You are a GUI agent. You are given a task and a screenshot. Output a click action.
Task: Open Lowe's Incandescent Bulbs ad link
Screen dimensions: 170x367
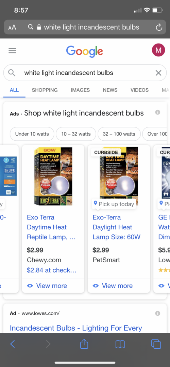(76, 328)
